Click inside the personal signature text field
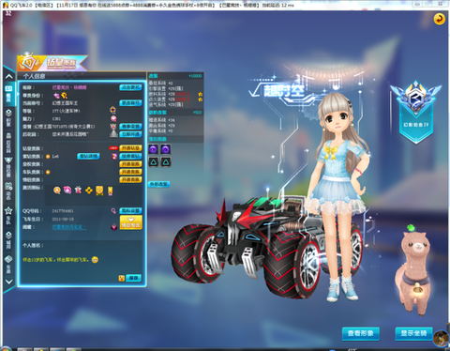 coord(82,260)
